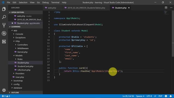Click the warnings count in status bar

[8, 96]
